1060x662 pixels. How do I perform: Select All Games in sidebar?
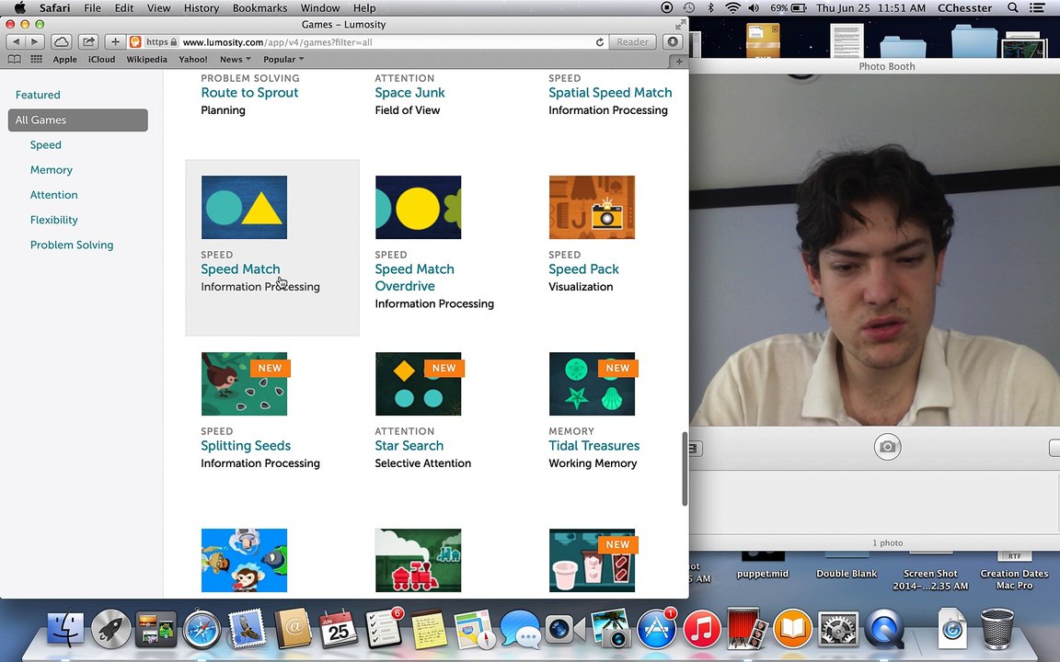pos(77,120)
